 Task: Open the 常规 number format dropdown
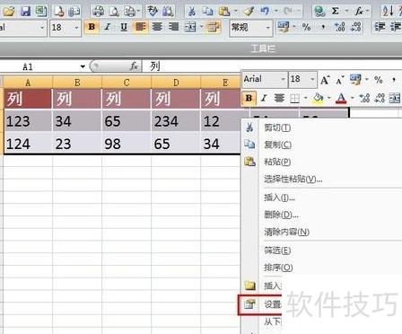(267, 28)
